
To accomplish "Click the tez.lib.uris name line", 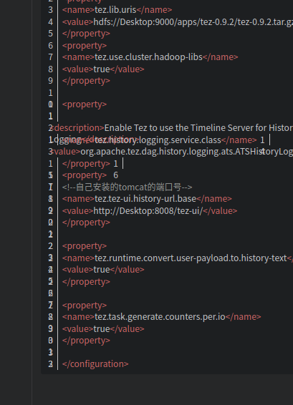I will pyautogui.click(x=117, y=10).
